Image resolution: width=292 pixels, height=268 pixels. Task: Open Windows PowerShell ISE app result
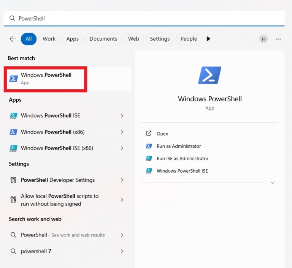(67, 116)
